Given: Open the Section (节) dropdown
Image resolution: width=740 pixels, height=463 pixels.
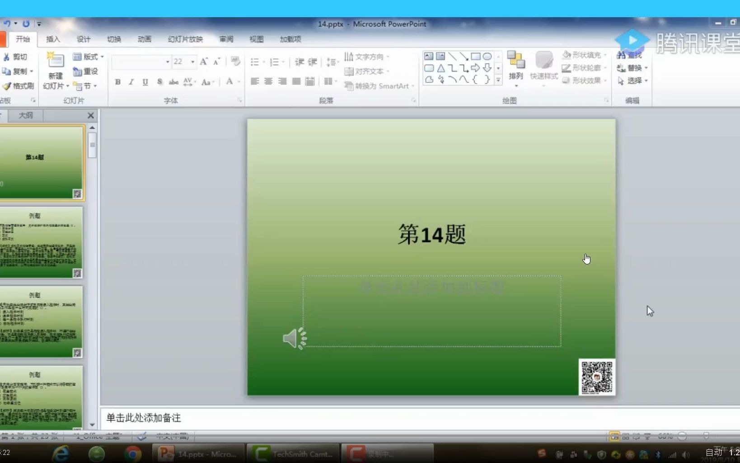Looking at the screenshot, I should tap(85, 86).
